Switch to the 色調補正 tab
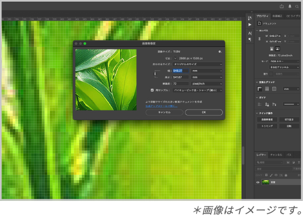Screen dimensions: 303x215 [x=277, y=16]
